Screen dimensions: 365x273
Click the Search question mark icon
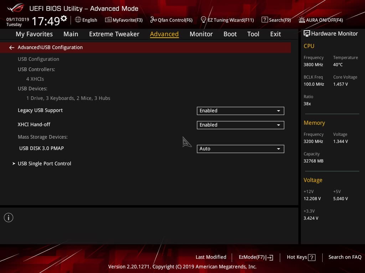click(264, 20)
